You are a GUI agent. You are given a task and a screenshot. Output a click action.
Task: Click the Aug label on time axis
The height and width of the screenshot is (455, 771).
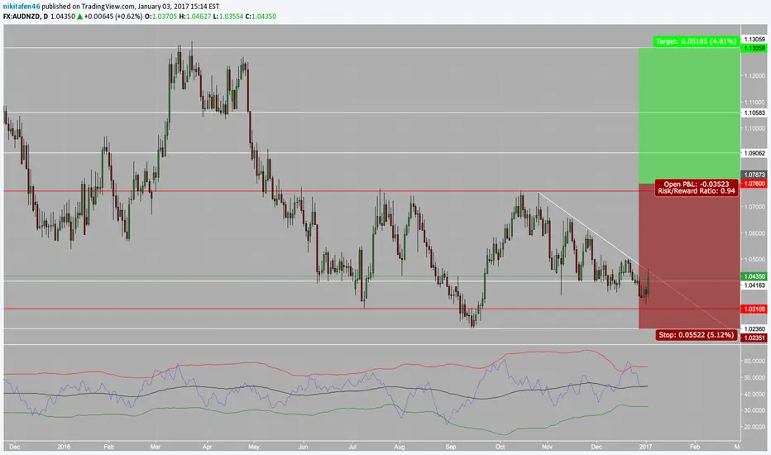(x=400, y=447)
